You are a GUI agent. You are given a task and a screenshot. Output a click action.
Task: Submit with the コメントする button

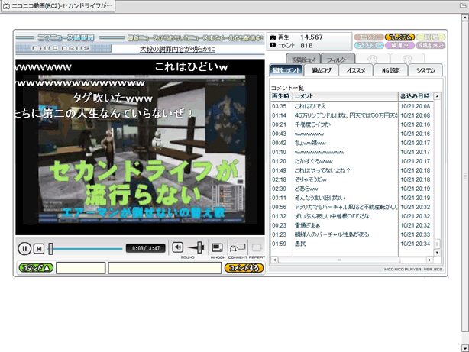[x=244, y=268]
